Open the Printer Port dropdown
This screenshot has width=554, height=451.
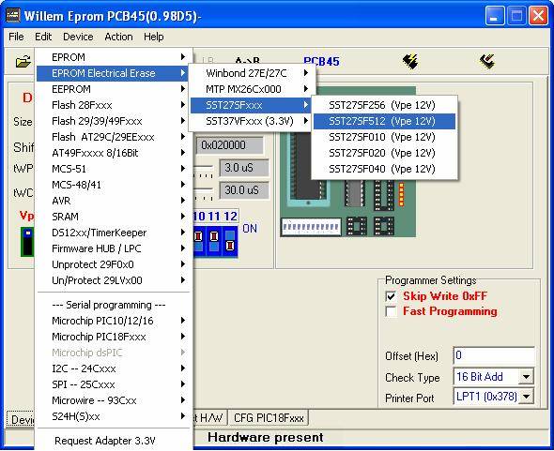[x=526, y=397]
